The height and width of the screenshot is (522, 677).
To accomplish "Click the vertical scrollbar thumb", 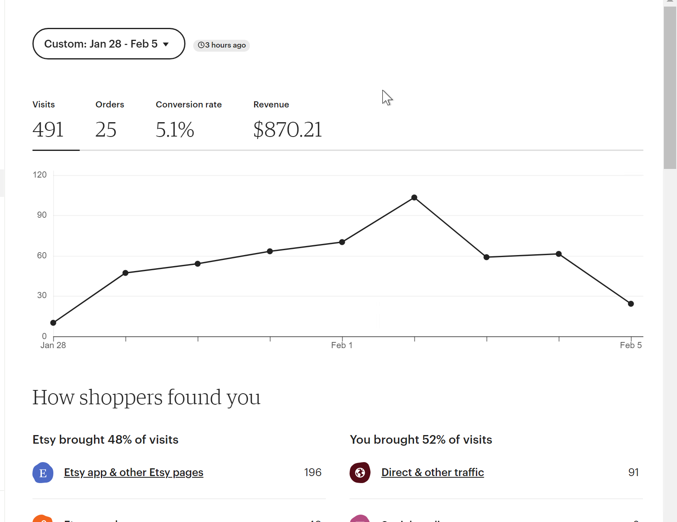I will [x=670, y=88].
